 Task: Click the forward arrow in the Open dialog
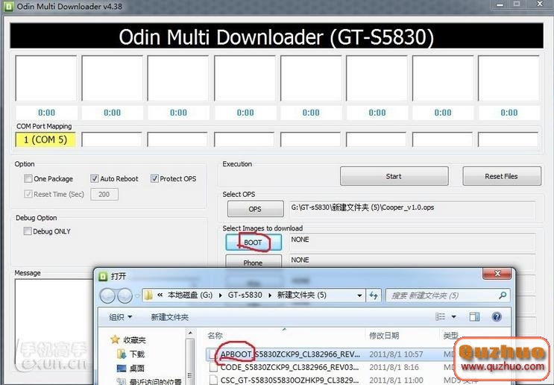coord(125,295)
